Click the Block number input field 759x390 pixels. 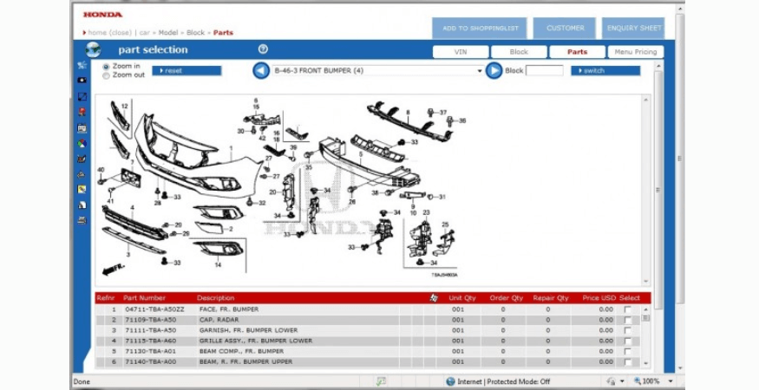tap(544, 71)
